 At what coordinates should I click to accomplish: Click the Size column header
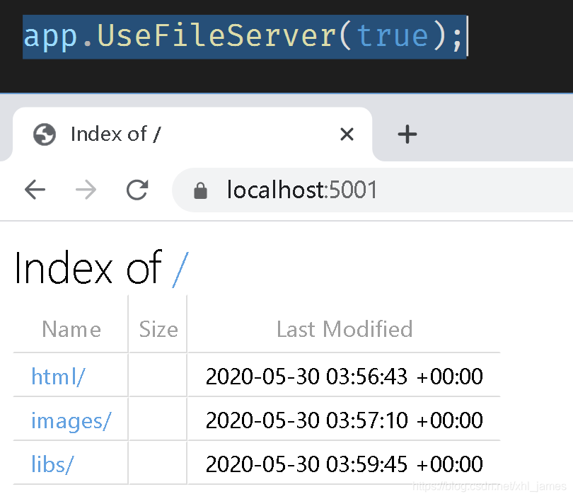(x=158, y=329)
